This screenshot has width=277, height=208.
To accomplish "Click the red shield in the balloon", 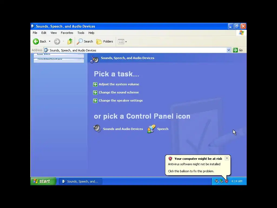I will 170,159.
